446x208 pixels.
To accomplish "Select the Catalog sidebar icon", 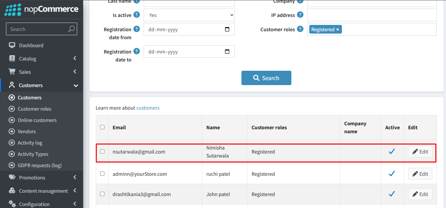I will (x=12, y=58).
